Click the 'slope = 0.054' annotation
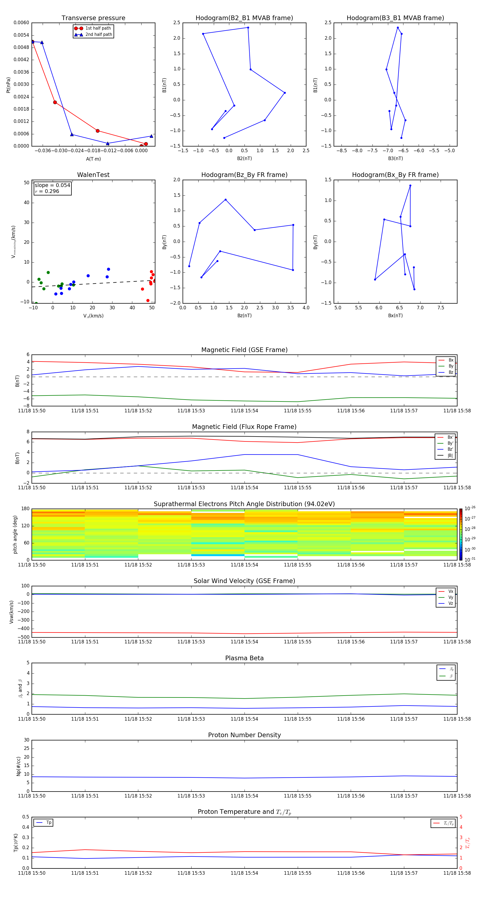This screenshot has height=897, width=489. point(52,185)
